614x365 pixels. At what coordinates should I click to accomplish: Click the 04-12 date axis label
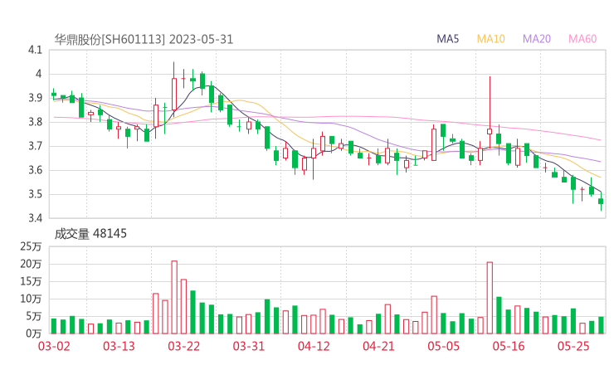tap(314, 346)
